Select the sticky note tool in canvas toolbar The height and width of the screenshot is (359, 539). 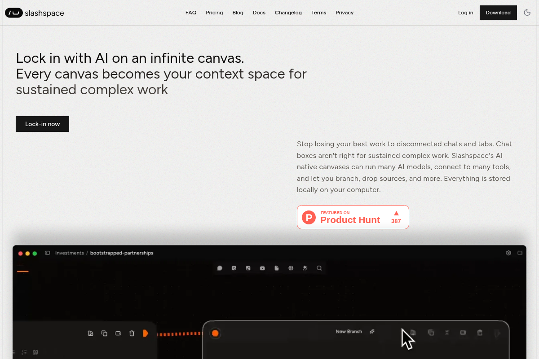234,268
